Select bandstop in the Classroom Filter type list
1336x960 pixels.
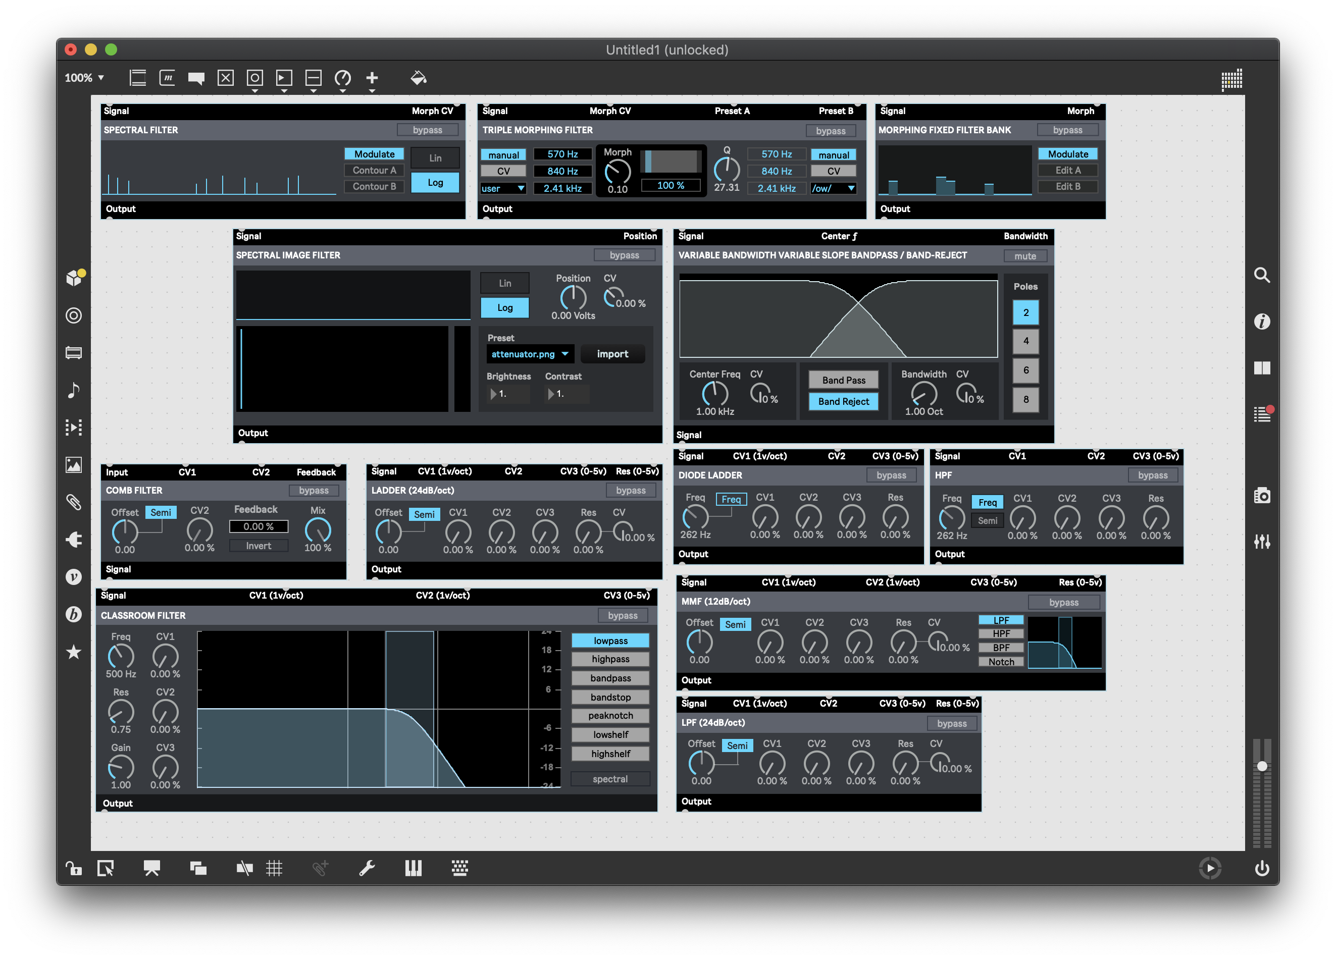pyautogui.click(x=610, y=698)
